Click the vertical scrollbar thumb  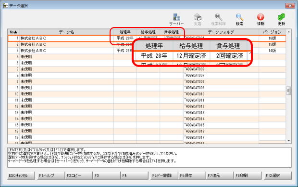(x=289, y=90)
